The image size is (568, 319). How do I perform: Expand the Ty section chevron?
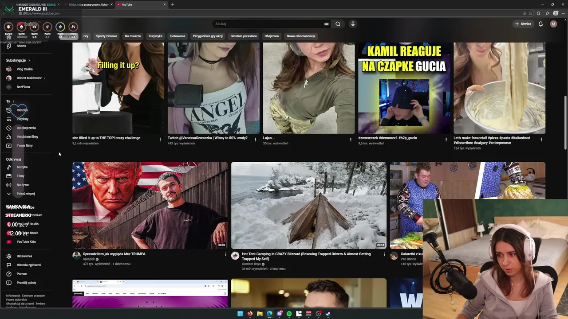click(x=13, y=101)
